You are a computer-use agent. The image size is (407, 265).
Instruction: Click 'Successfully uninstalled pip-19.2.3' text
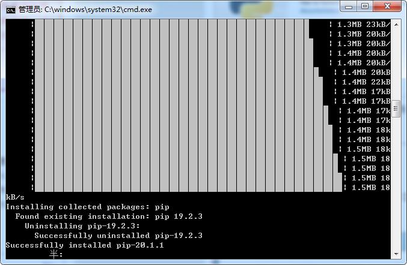(118, 236)
